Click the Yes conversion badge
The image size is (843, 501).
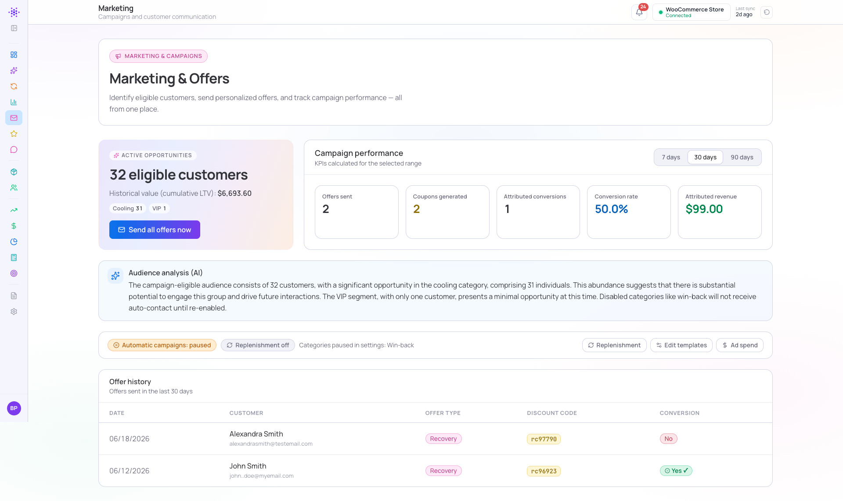click(676, 471)
